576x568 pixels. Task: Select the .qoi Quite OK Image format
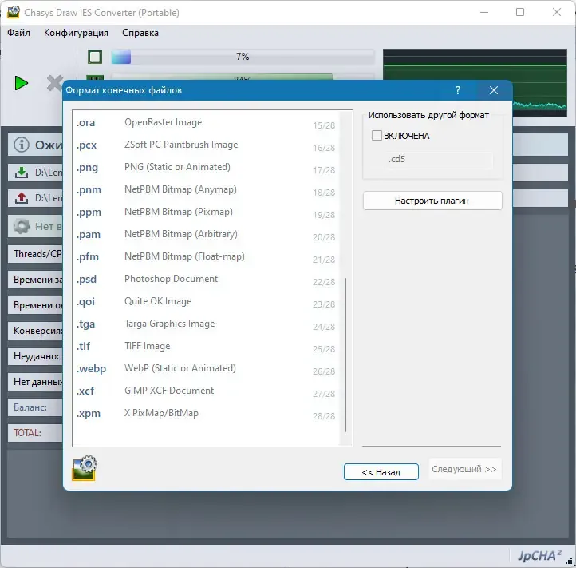tap(206, 302)
